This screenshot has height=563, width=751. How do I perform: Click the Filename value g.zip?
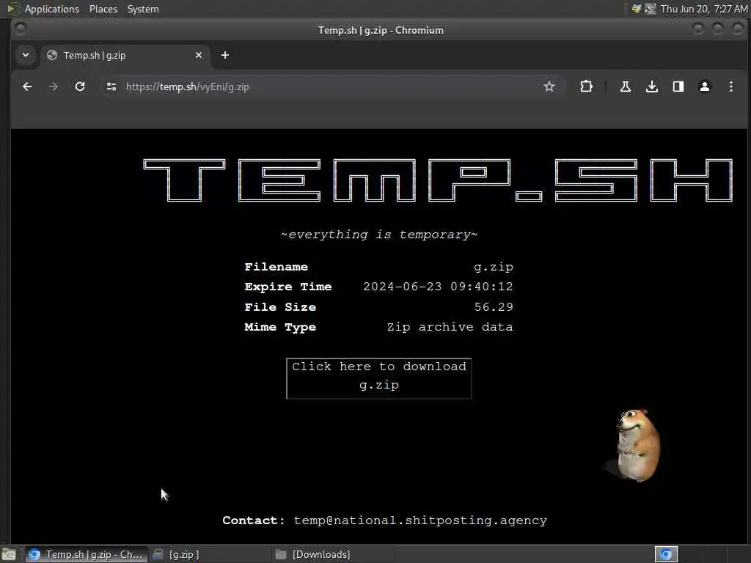494,267
